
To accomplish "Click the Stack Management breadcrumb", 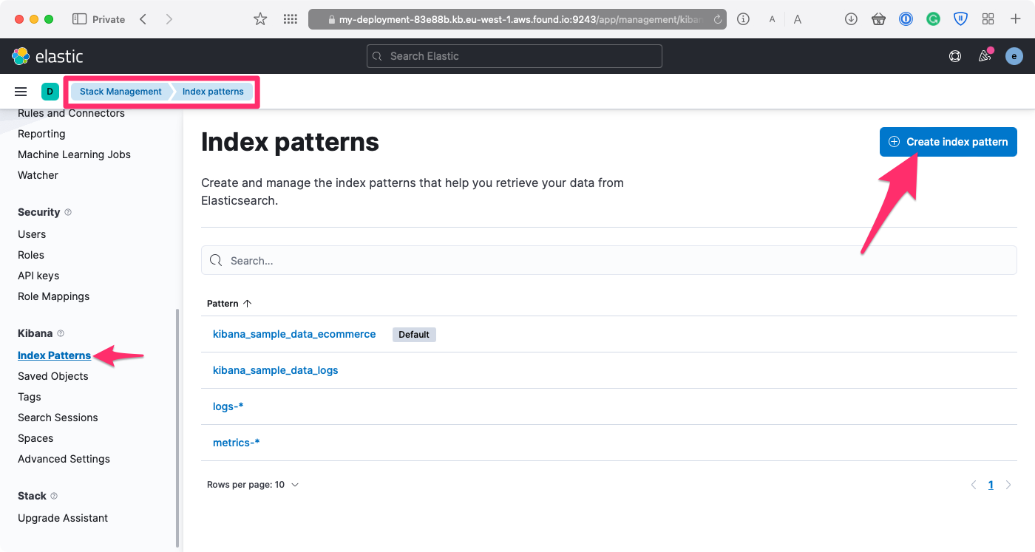I will click(121, 92).
